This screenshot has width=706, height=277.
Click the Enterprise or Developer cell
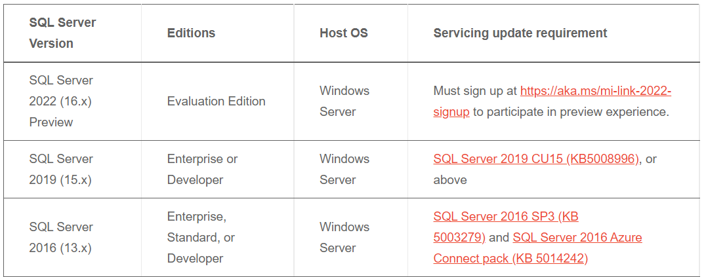coord(202,170)
